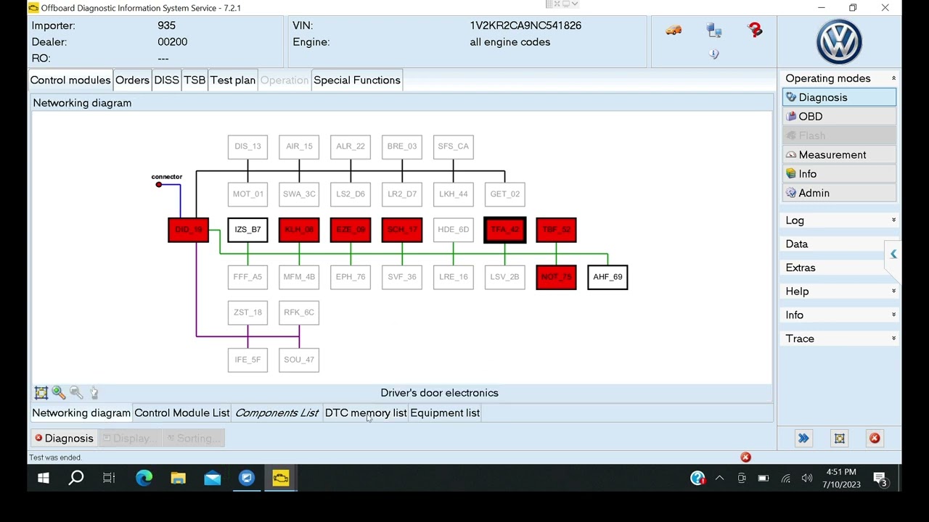Select the red SCH_17 module node
Viewport: 929px width, 522px height.
pyautogui.click(x=402, y=230)
